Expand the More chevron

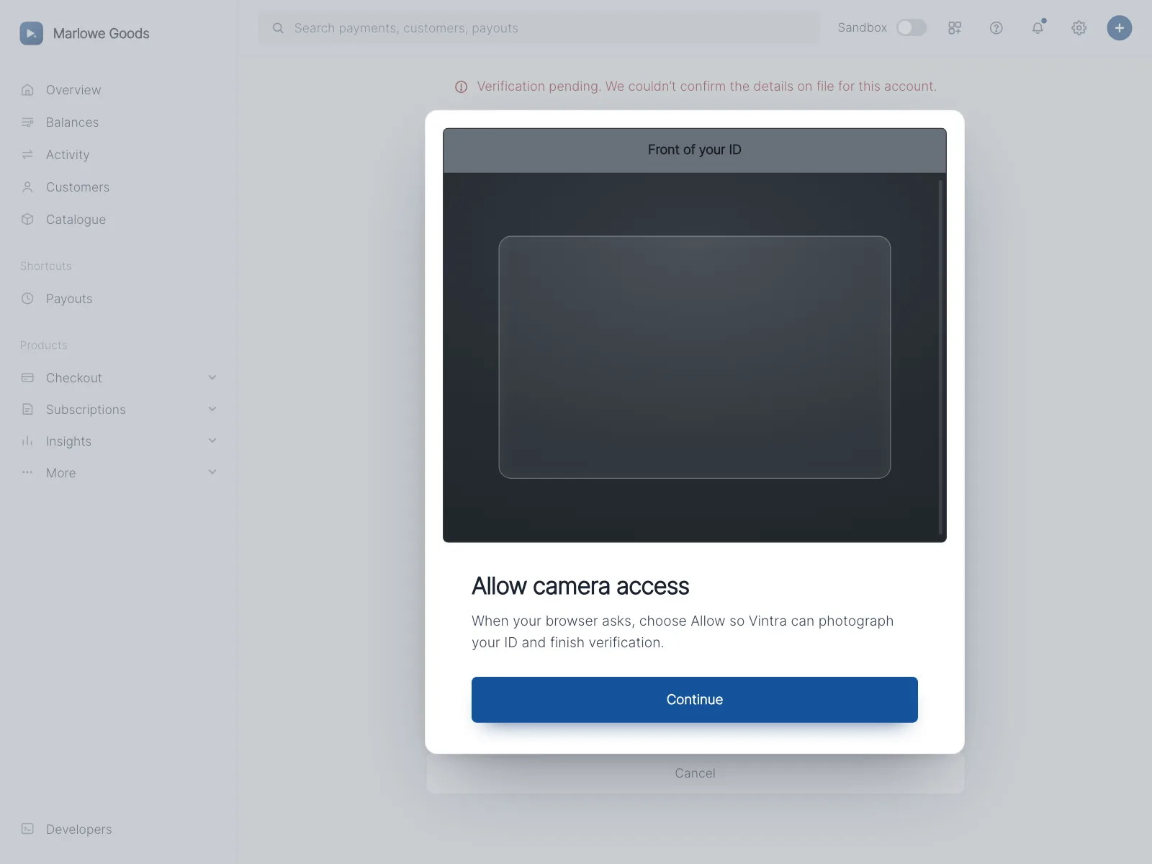tap(212, 472)
